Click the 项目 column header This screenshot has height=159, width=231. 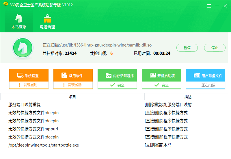coord(72,97)
